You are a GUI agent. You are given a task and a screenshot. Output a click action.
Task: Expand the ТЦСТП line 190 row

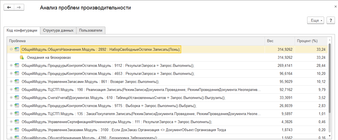[11, 90]
